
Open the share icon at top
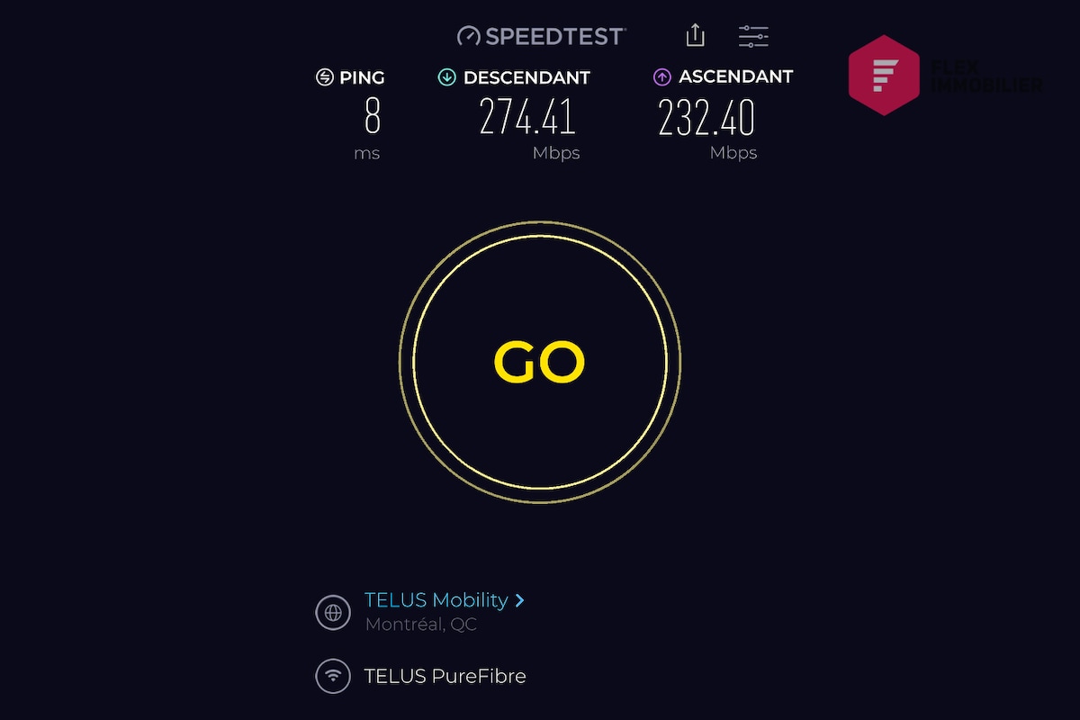[x=695, y=35]
